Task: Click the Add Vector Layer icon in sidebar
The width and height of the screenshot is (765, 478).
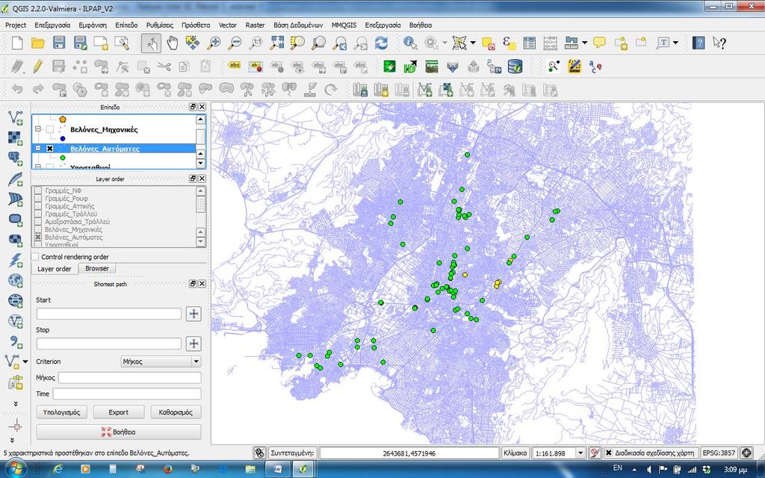Action: point(16,117)
